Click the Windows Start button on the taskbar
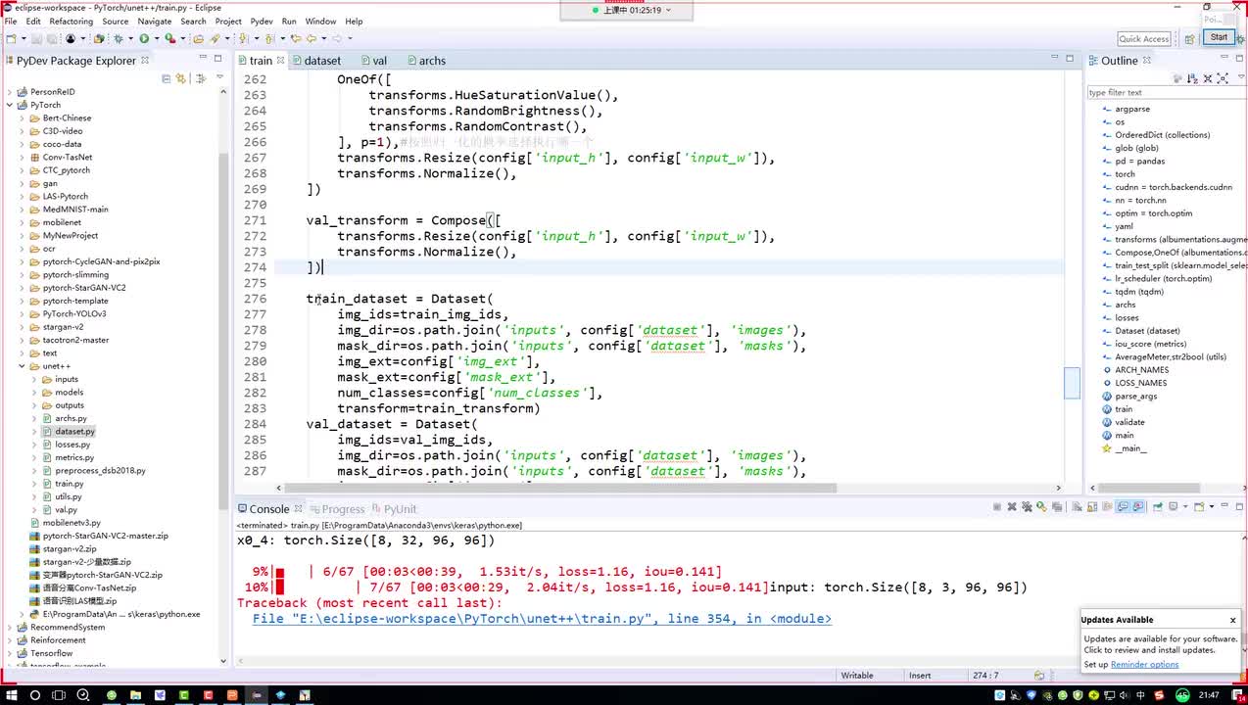Screen dimensions: 1248x705 tap(11, 694)
